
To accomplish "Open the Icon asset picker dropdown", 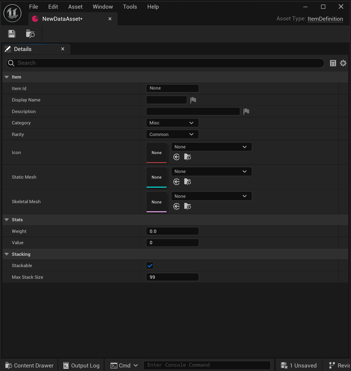I will 212,147.
